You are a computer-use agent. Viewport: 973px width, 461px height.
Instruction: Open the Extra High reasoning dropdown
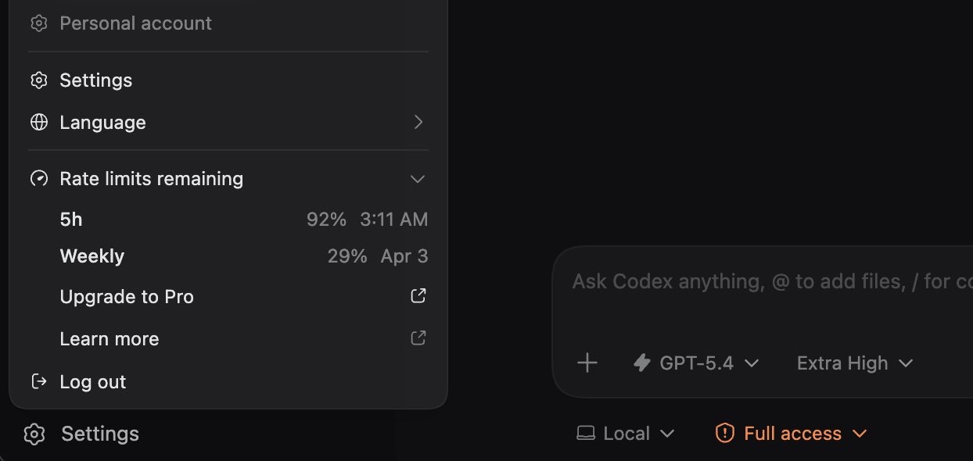[x=854, y=363]
